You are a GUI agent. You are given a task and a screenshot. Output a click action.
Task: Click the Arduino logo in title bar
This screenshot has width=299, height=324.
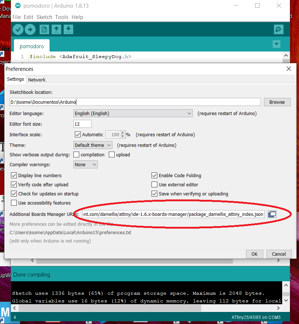click(x=18, y=5)
